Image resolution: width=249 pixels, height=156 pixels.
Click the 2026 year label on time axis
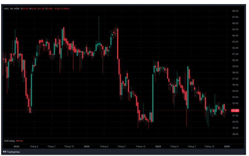pos(227,146)
